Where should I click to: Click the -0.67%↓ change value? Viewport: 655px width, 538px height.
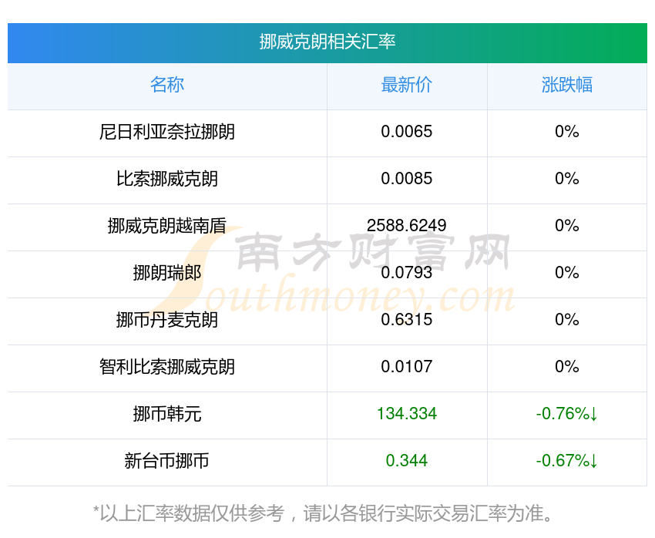[567, 461]
